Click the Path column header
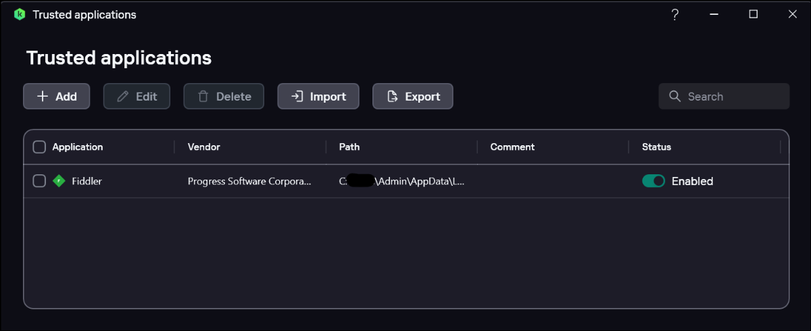This screenshot has width=811, height=331. tap(349, 147)
